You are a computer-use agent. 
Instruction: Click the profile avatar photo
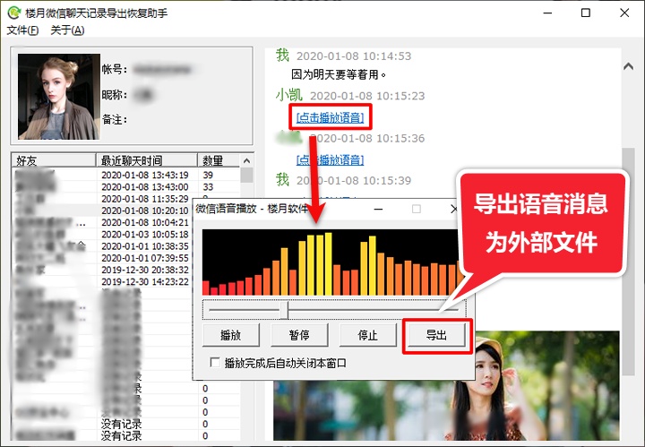tap(59, 96)
